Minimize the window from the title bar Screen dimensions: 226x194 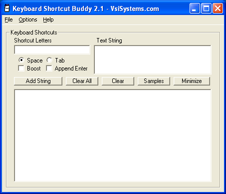tap(194, 8)
